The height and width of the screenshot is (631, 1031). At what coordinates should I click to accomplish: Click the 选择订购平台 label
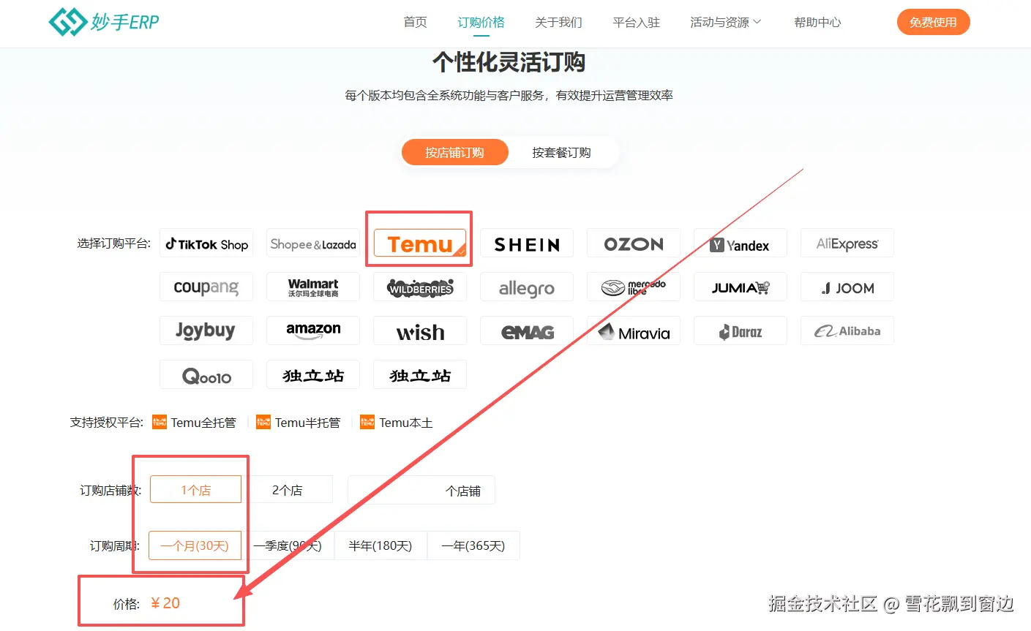pos(113,243)
